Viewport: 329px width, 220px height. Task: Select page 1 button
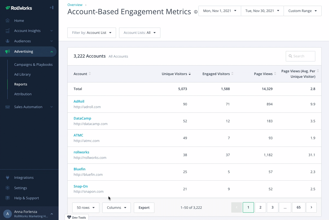tap(248, 207)
